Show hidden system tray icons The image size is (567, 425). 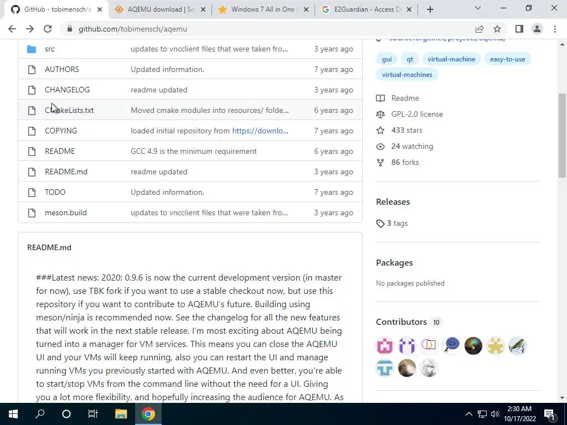click(468, 414)
